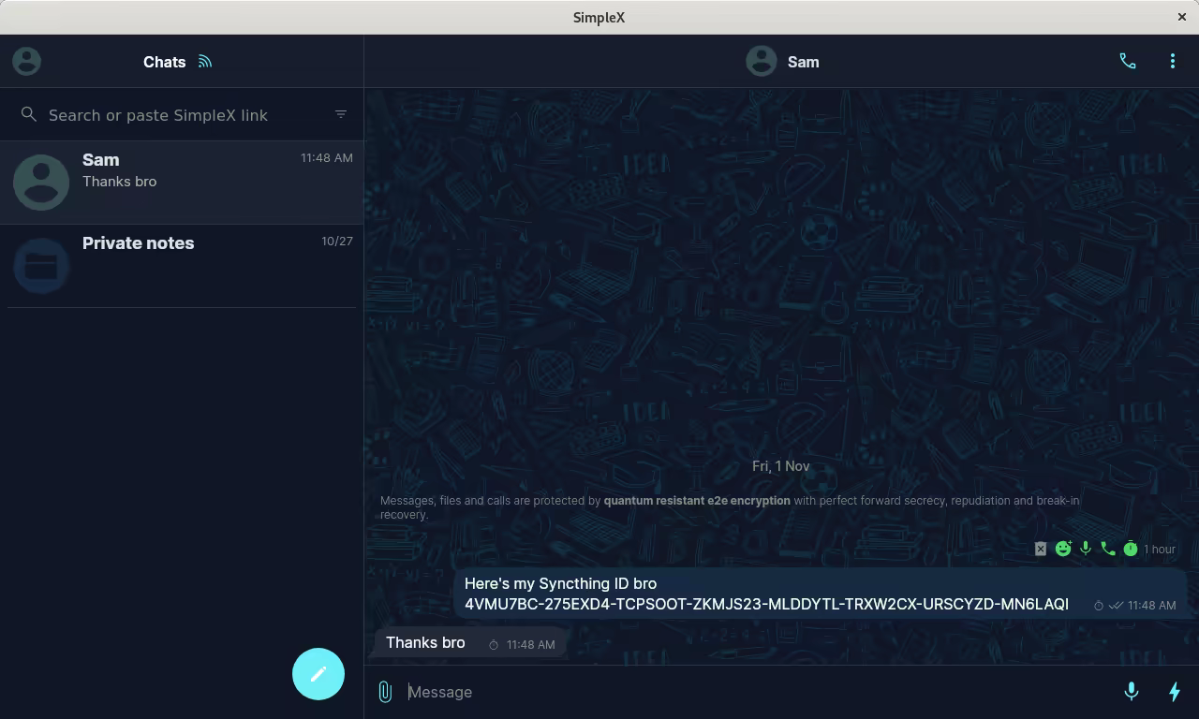Click Sam's avatar in the chat header
The width and height of the screenshot is (1199, 719).
761,62
